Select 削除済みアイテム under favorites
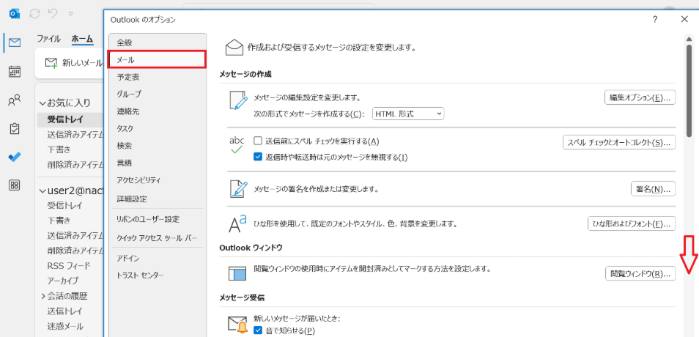 click(x=75, y=165)
